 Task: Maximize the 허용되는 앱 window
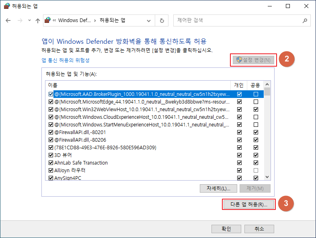pos(288,6)
